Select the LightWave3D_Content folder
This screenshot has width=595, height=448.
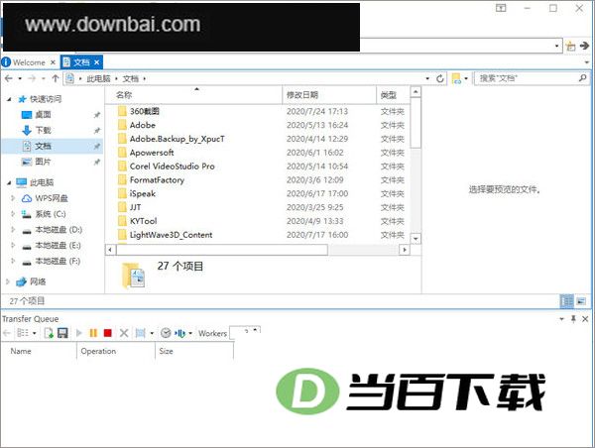tap(171, 235)
